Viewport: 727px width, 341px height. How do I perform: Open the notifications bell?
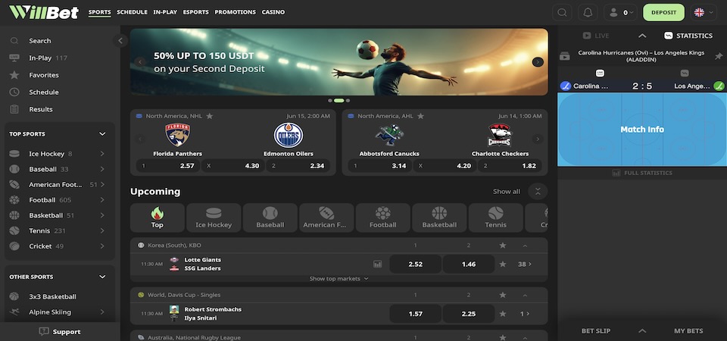tap(588, 13)
